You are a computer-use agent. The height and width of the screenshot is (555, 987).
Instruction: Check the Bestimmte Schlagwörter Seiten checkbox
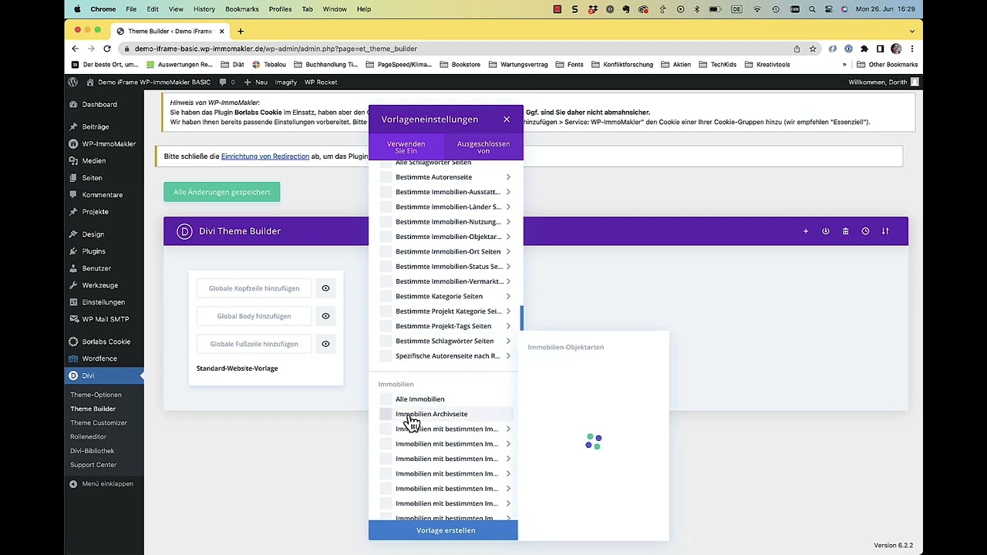[386, 341]
